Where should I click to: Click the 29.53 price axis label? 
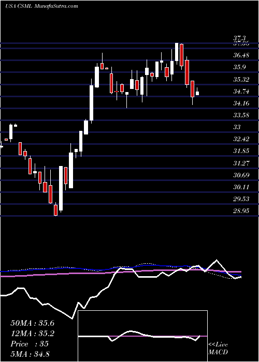[241, 199]
